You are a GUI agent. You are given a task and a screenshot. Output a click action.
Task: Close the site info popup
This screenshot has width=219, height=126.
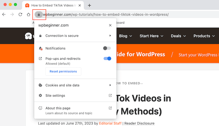110,25
